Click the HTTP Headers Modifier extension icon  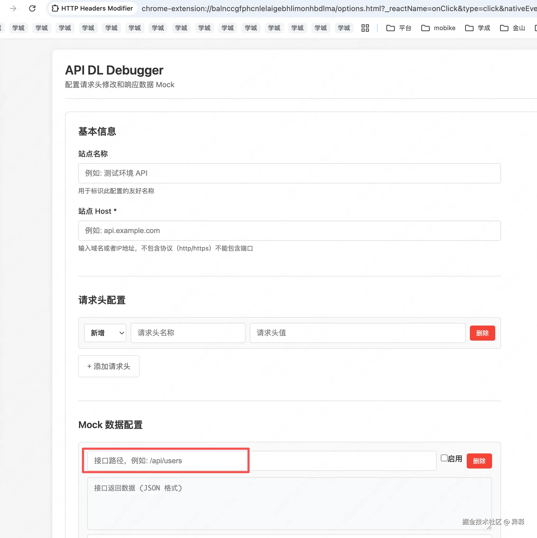[55, 8]
